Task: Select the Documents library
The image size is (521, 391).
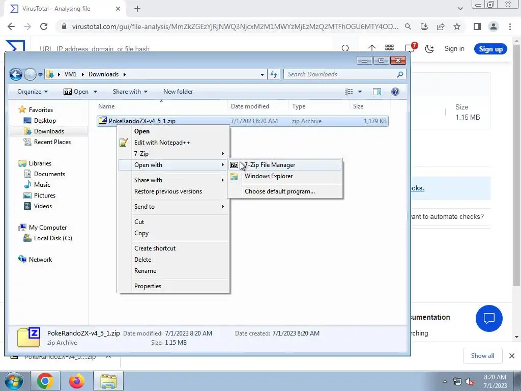Action: pyautogui.click(x=49, y=174)
